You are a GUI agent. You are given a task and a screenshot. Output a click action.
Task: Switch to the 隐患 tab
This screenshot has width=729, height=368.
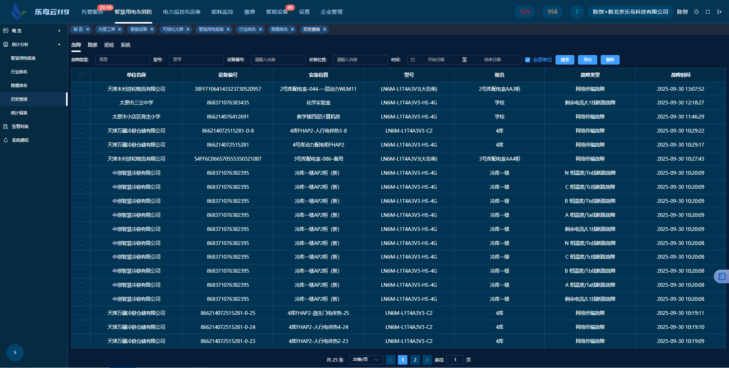tap(93, 45)
